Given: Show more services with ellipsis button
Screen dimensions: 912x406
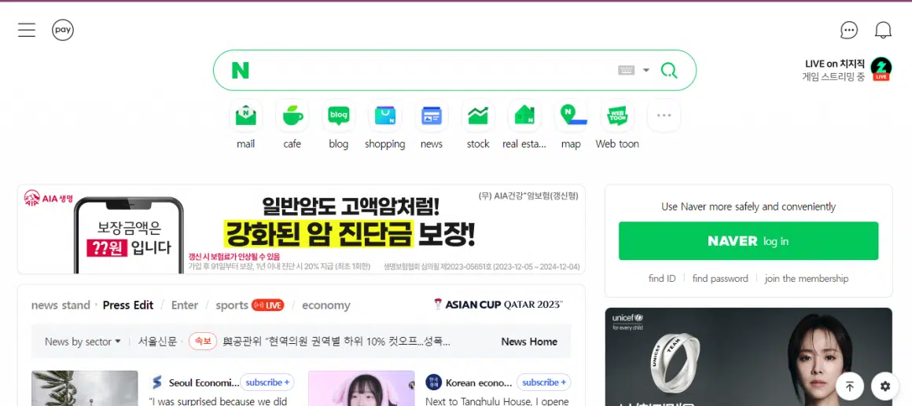Looking at the screenshot, I should (664, 115).
